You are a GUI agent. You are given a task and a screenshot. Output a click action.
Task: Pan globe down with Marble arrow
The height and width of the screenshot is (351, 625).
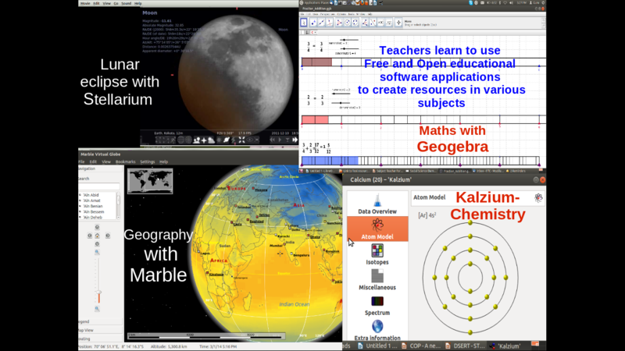pos(97,244)
